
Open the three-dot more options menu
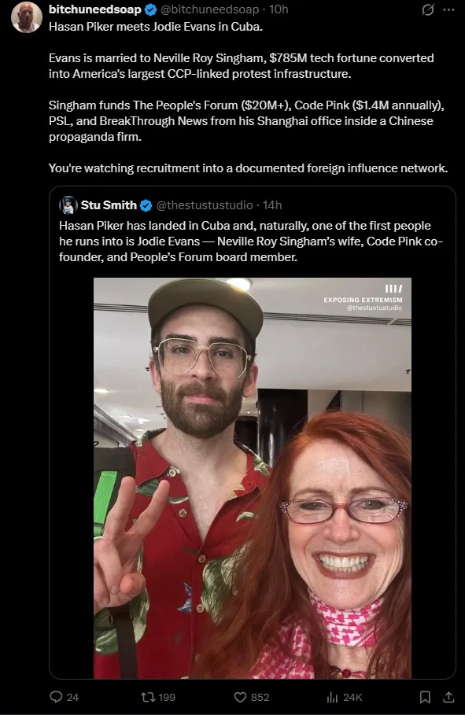coord(449,9)
